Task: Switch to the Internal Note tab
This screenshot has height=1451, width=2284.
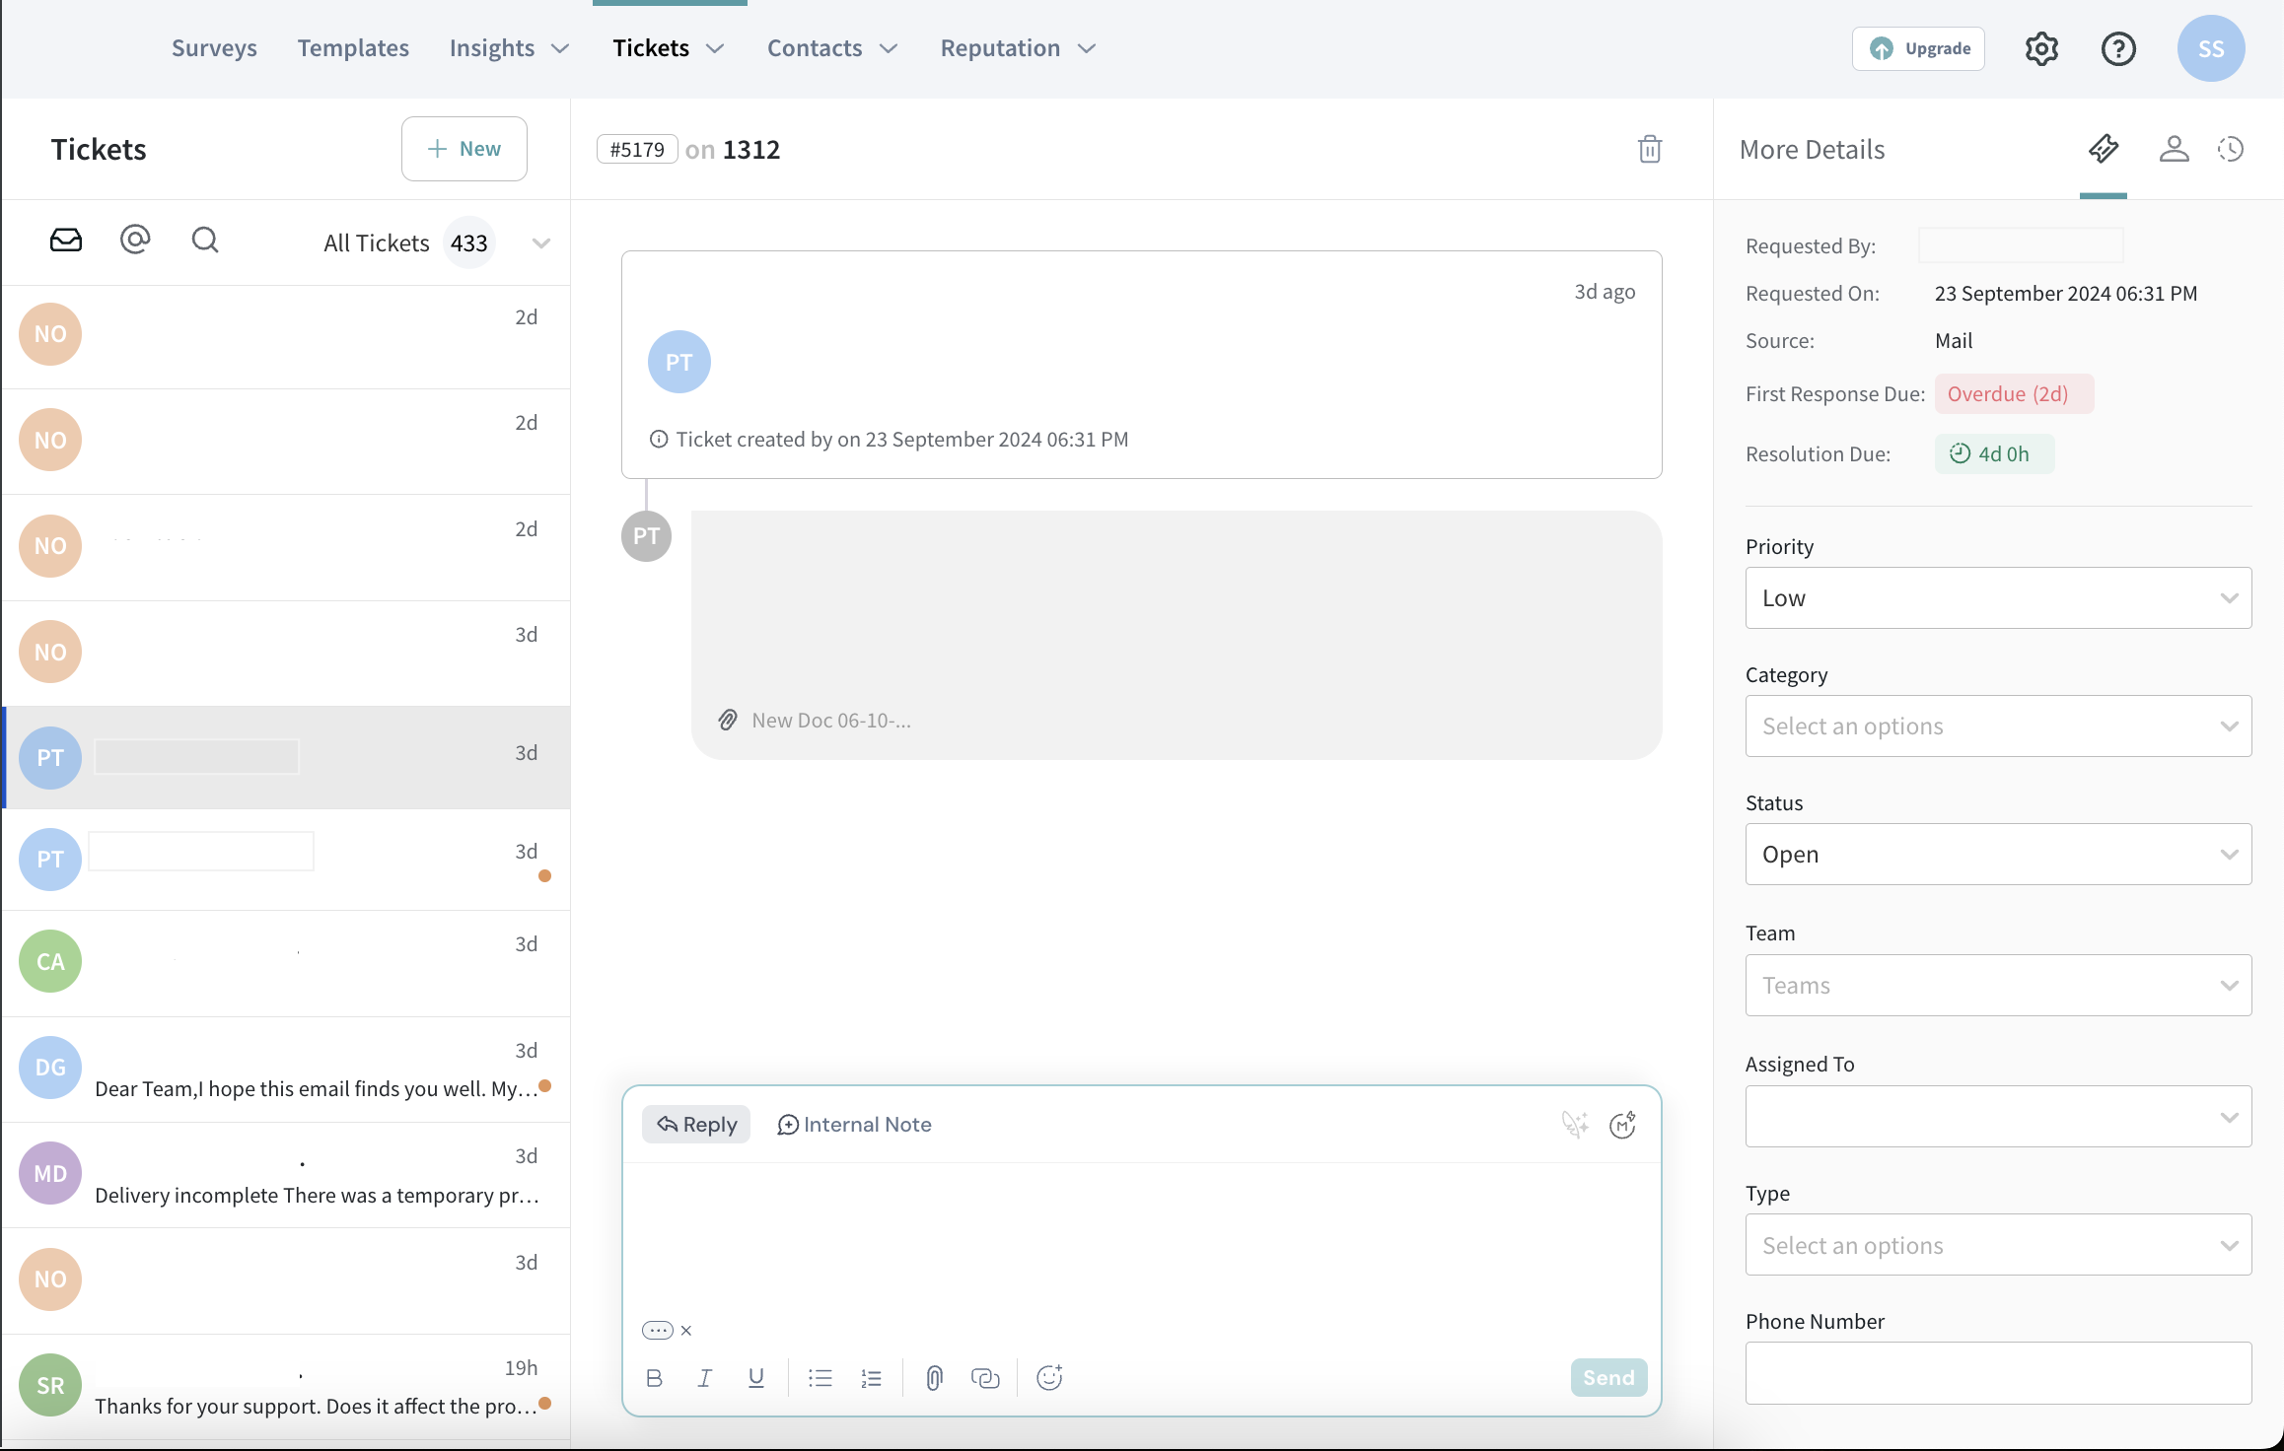Action: (x=854, y=1125)
